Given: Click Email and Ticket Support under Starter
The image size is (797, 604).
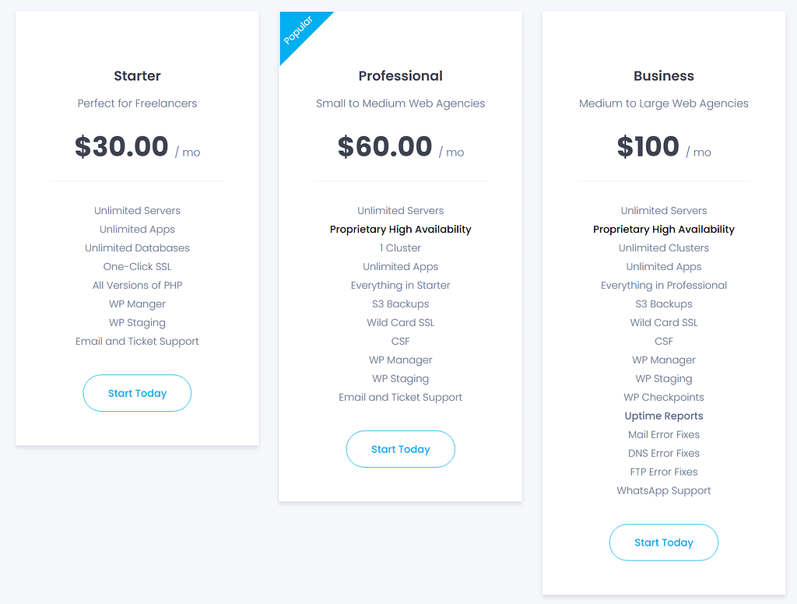Looking at the screenshot, I should pos(137,341).
